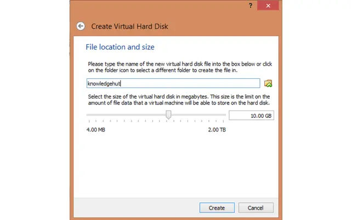The width and height of the screenshot is (351, 220).
Task: Click the Create button
Action: (x=217, y=208)
